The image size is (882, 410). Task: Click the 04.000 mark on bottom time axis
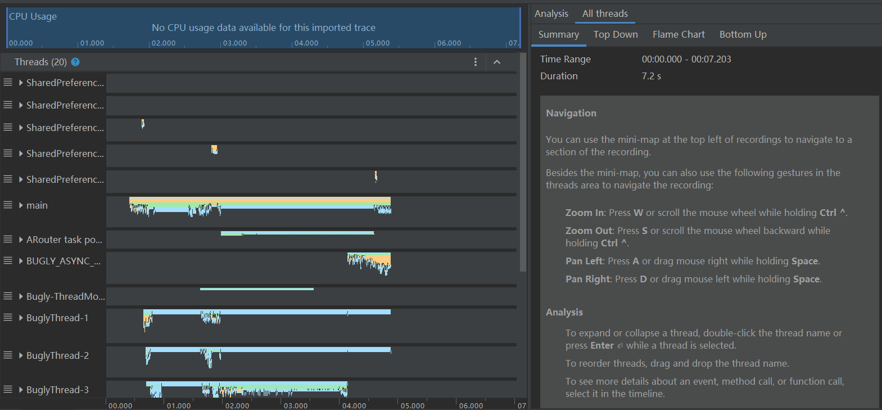pos(354,406)
